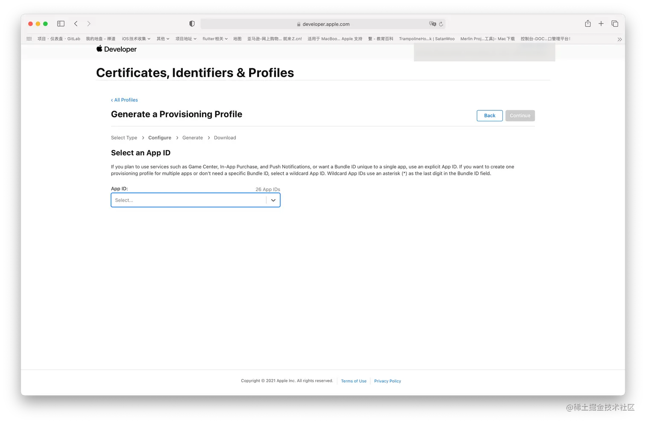Image resolution: width=646 pixels, height=423 pixels.
Task: Select the Select Type breadcrumb step
Action: [124, 138]
